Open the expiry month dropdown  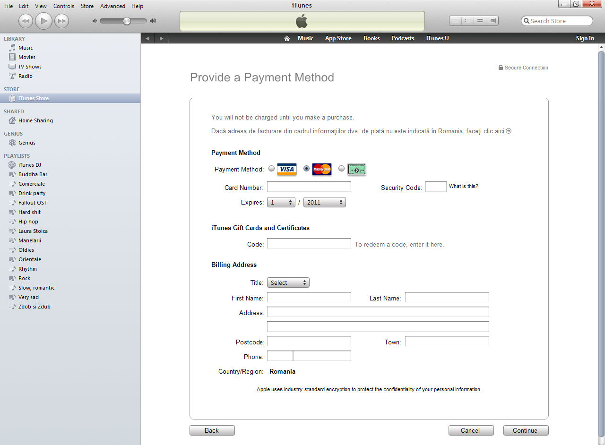tap(281, 202)
